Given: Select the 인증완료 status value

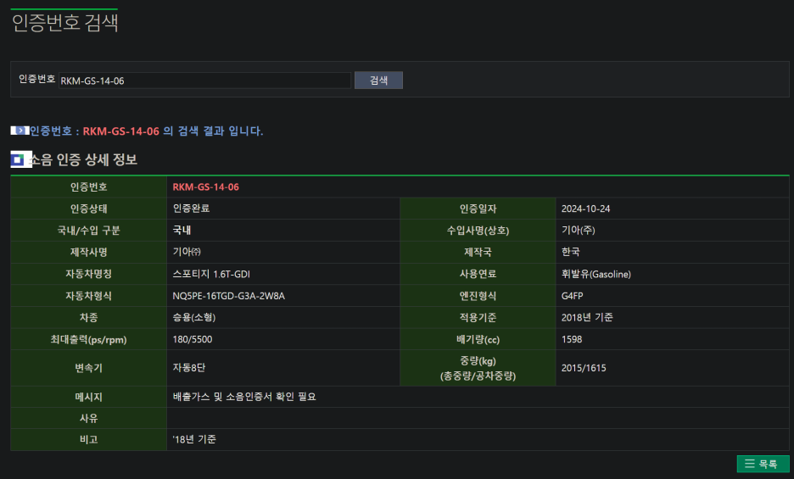Looking at the screenshot, I should click(x=191, y=209).
